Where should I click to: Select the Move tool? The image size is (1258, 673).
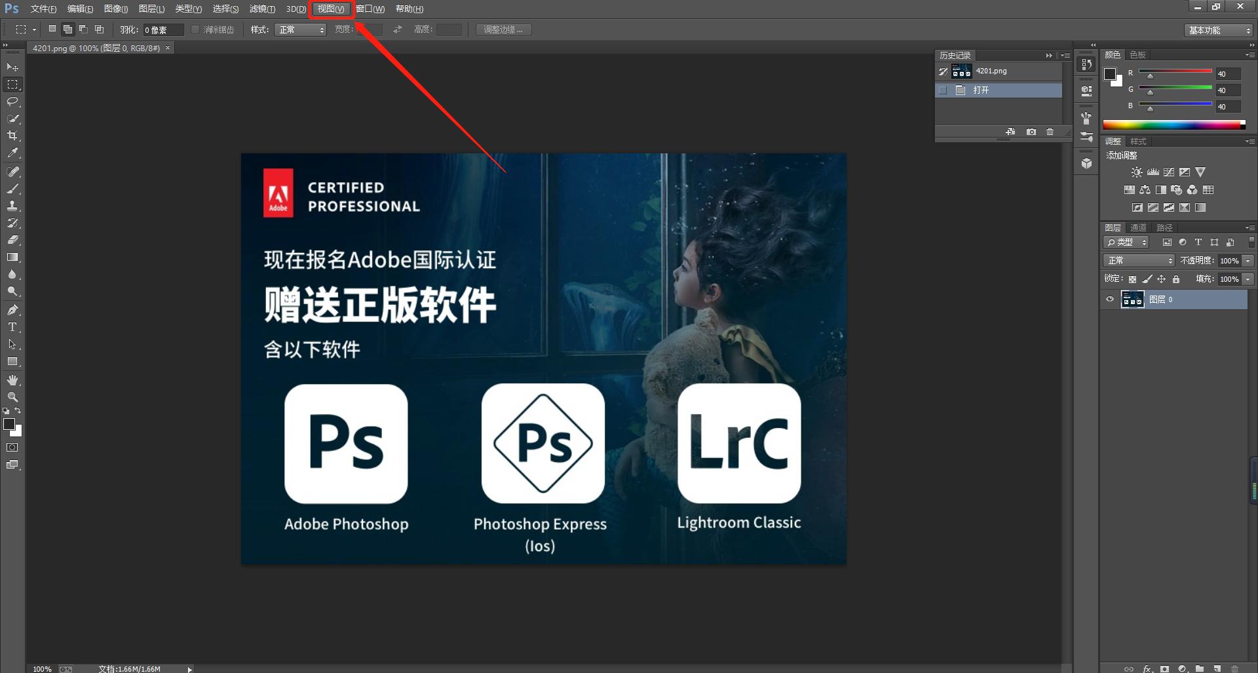pyautogui.click(x=13, y=67)
